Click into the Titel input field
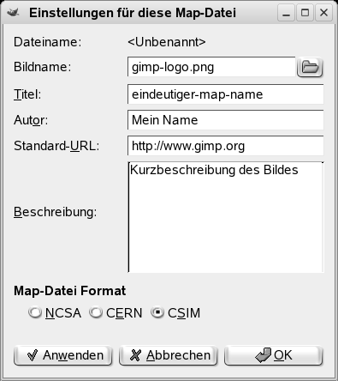This screenshot has height=381, width=338. [226, 94]
